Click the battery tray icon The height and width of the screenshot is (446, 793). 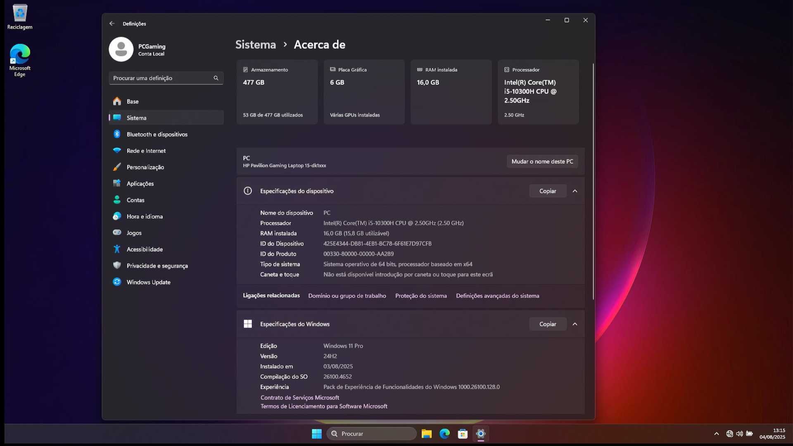pyautogui.click(x=750, y=434)
